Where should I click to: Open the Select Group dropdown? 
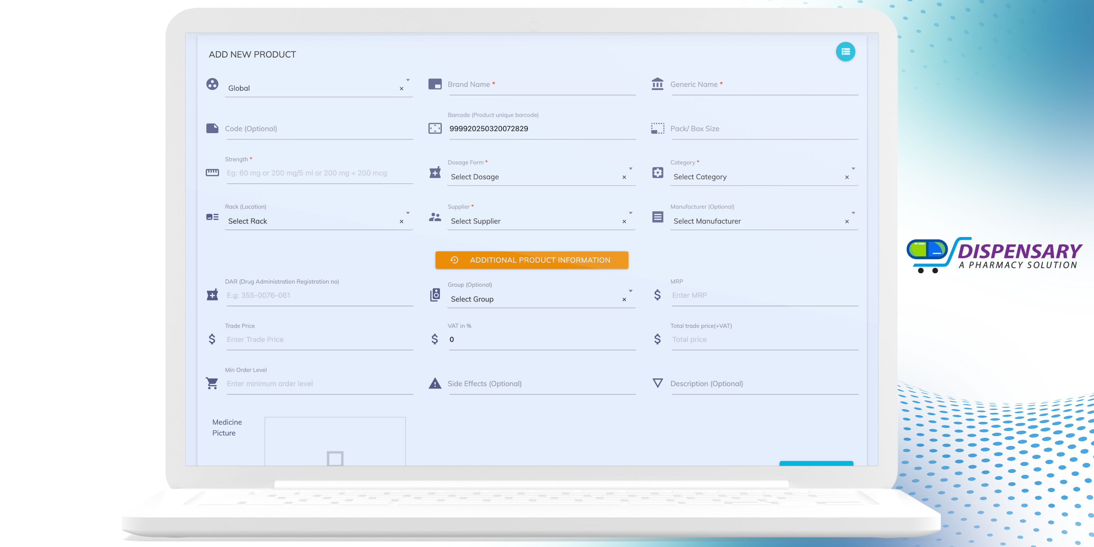(630, 291)
